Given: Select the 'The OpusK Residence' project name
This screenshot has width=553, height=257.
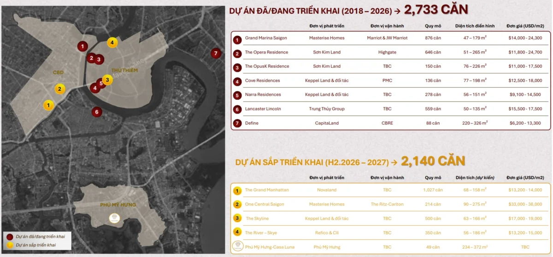Looking at the screenshot, I should click(x=267, y=66).
